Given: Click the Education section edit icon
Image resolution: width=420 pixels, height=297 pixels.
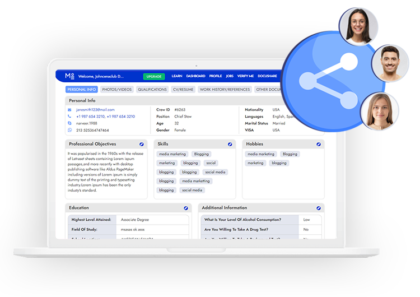Looking at the screenshot, I should click(186, 208).
